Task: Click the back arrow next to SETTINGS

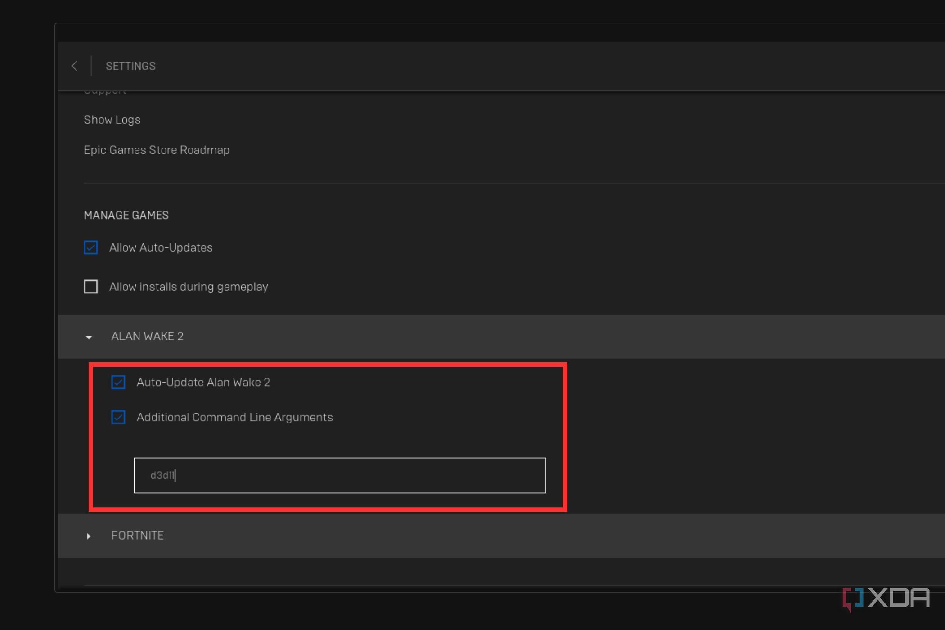Action: (74, 66)
